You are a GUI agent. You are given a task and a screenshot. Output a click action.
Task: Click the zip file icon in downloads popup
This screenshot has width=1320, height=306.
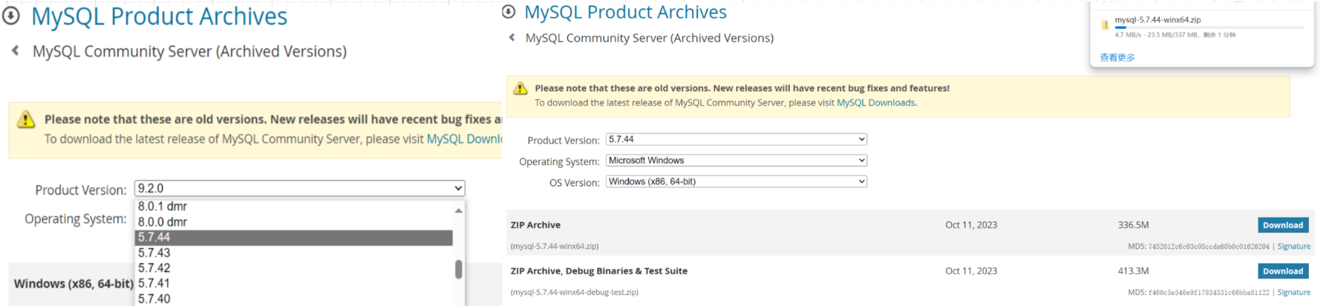(x=1105, y=25)
